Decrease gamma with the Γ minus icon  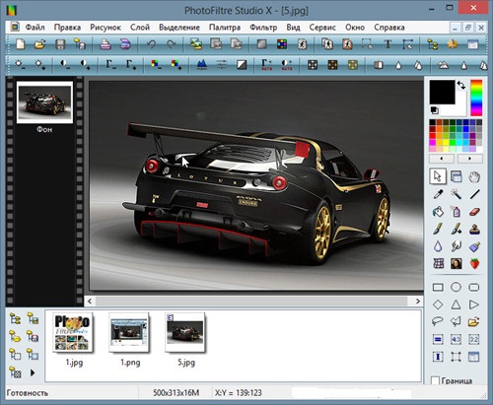110,64
